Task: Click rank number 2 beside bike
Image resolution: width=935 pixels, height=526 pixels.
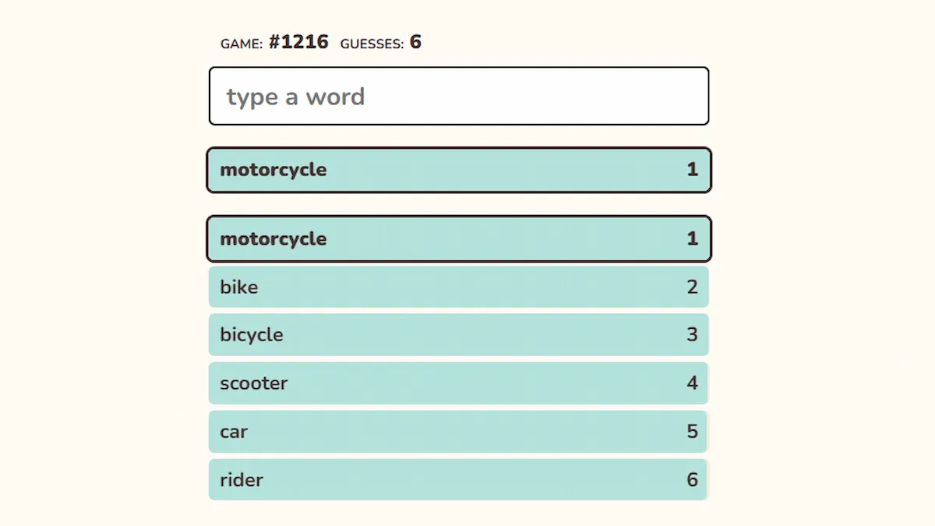Action: [692, 288]
